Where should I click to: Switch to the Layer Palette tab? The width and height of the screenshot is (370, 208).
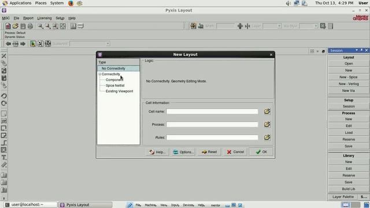click(343, 196)
